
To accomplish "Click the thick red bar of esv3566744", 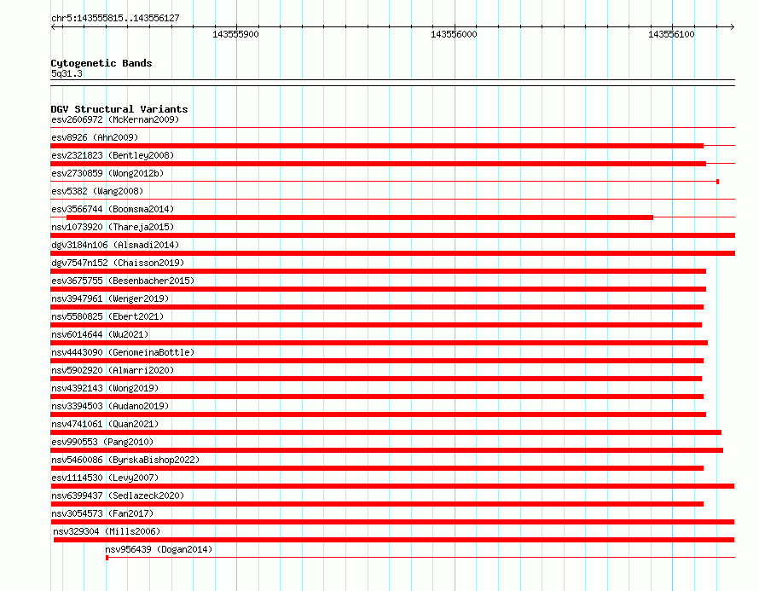I will click(x=360, y=217).
